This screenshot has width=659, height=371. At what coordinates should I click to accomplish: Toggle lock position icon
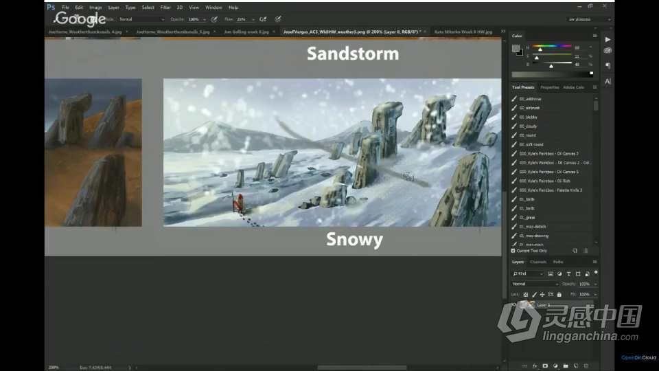tap(542, 295)
